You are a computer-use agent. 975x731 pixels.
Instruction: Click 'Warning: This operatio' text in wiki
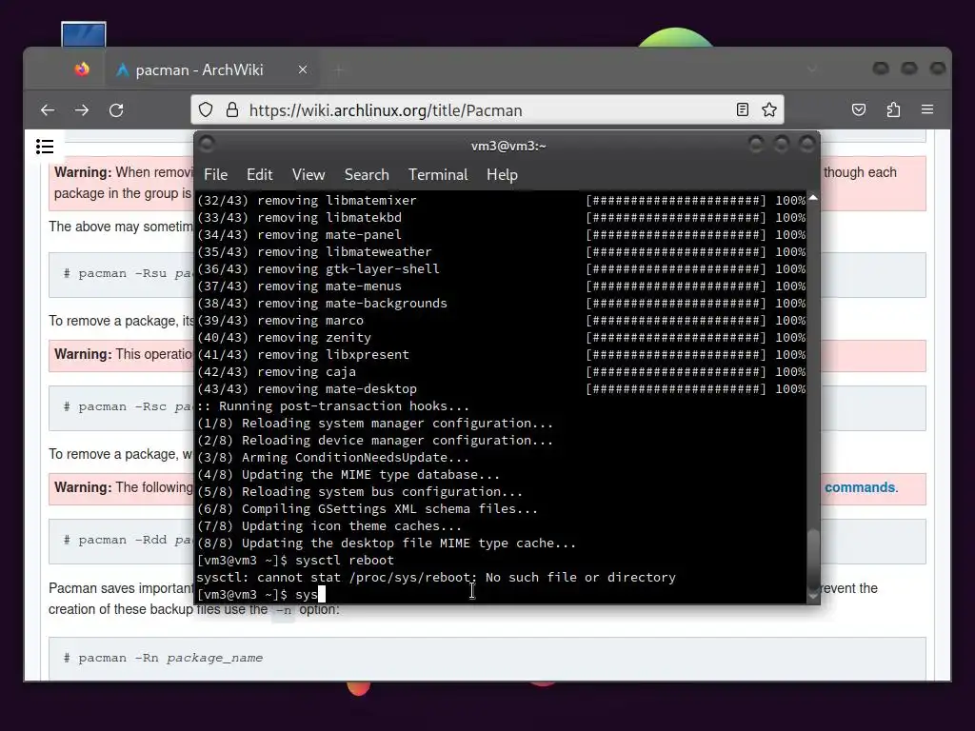(123, 354)
